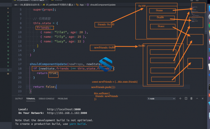This screenshot has width=210, height=129.
Task: Click the "lilei" string in the editor
Action: click(x=61, y=32)
